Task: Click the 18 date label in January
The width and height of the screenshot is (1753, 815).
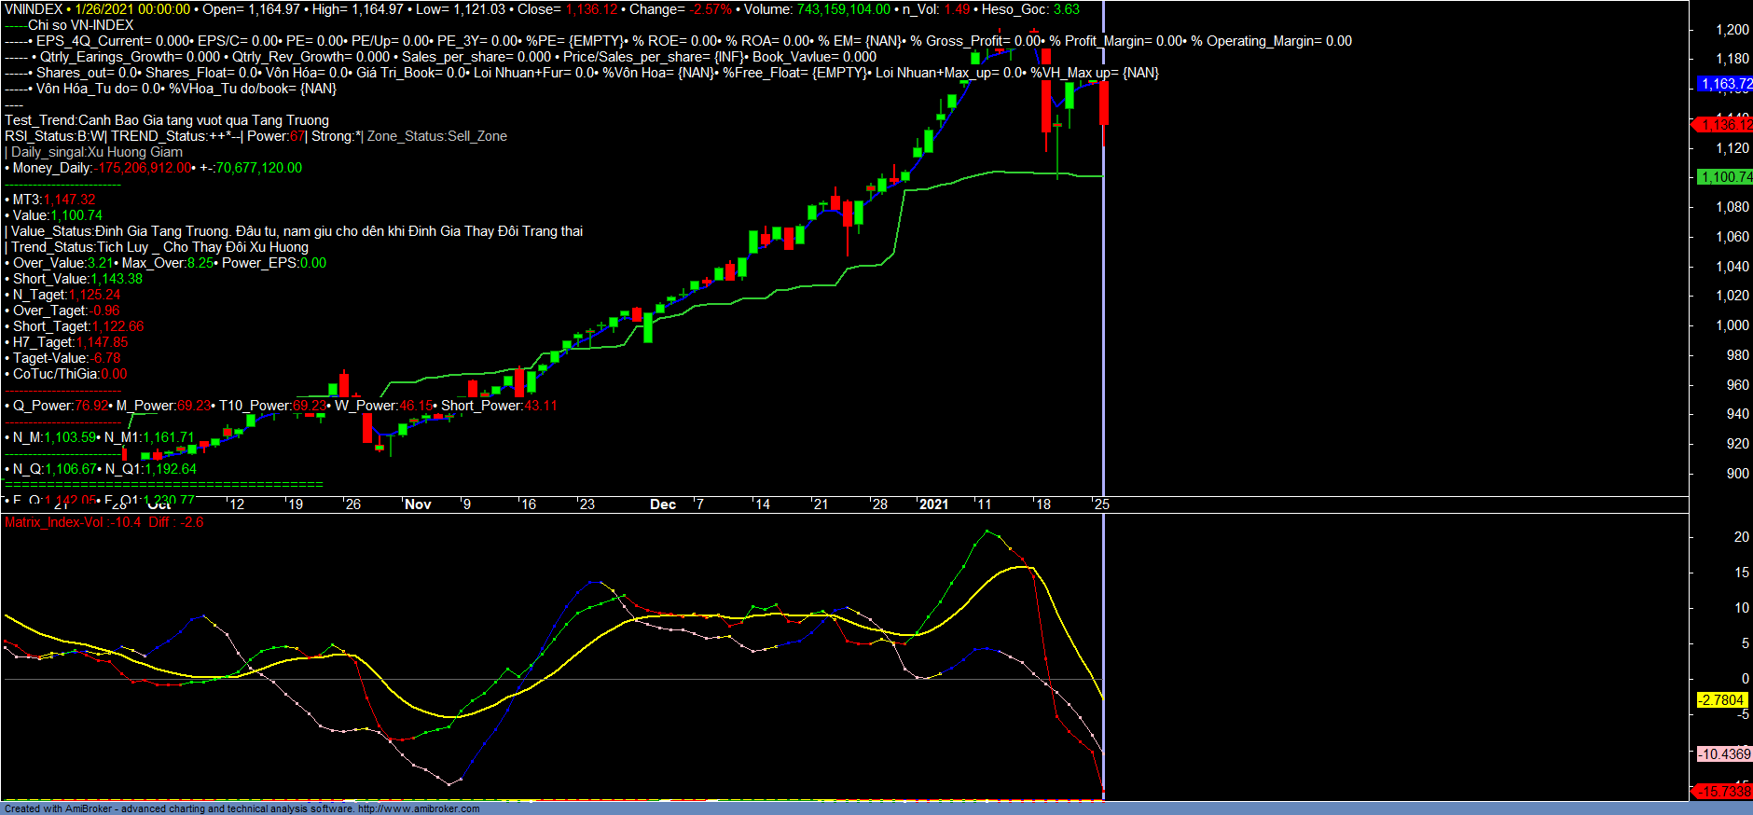Action: click(x=1043, y=504)
